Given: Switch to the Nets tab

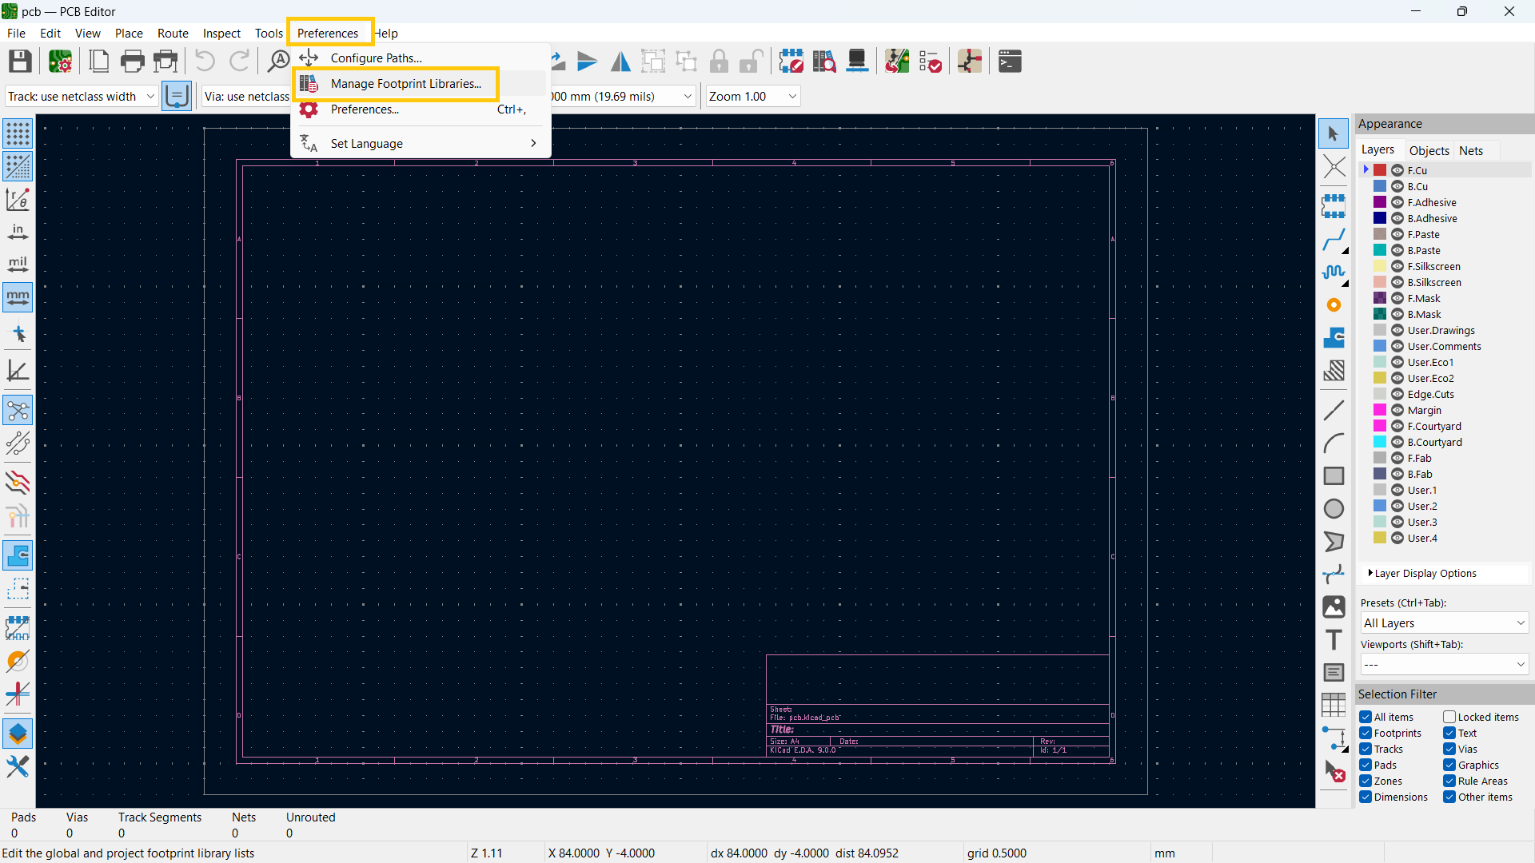Looking at the screenshot, I should coord(1470,150).
